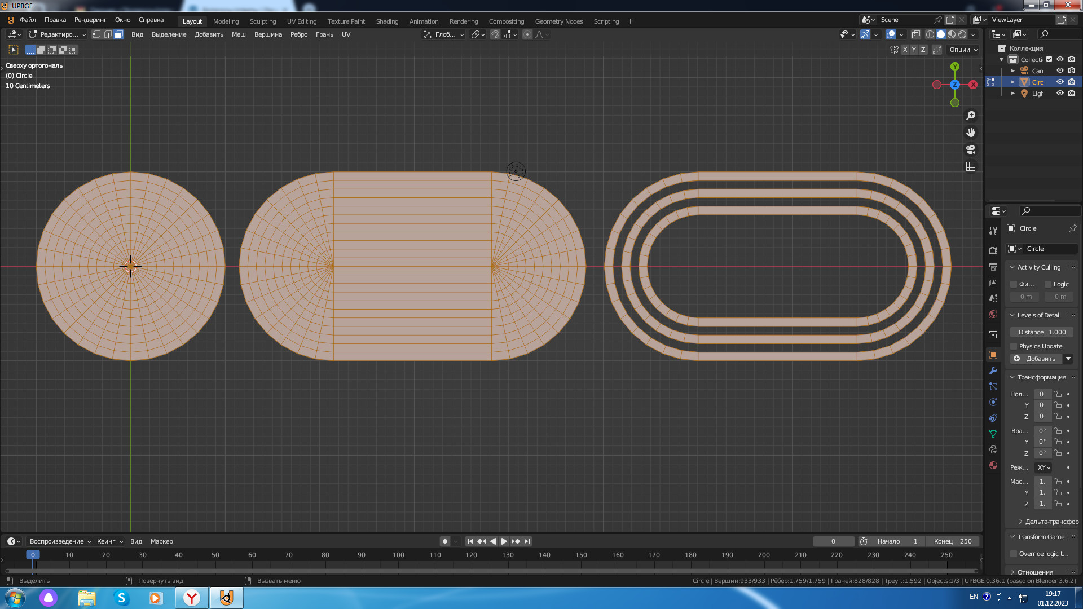Open Yandex browser from taskbar
This screenshot has width=1083, height=609.
click(192, 598)
